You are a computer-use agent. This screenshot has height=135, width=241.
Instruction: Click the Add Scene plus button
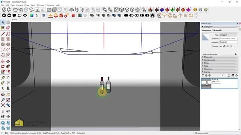[x=206, y=75]
